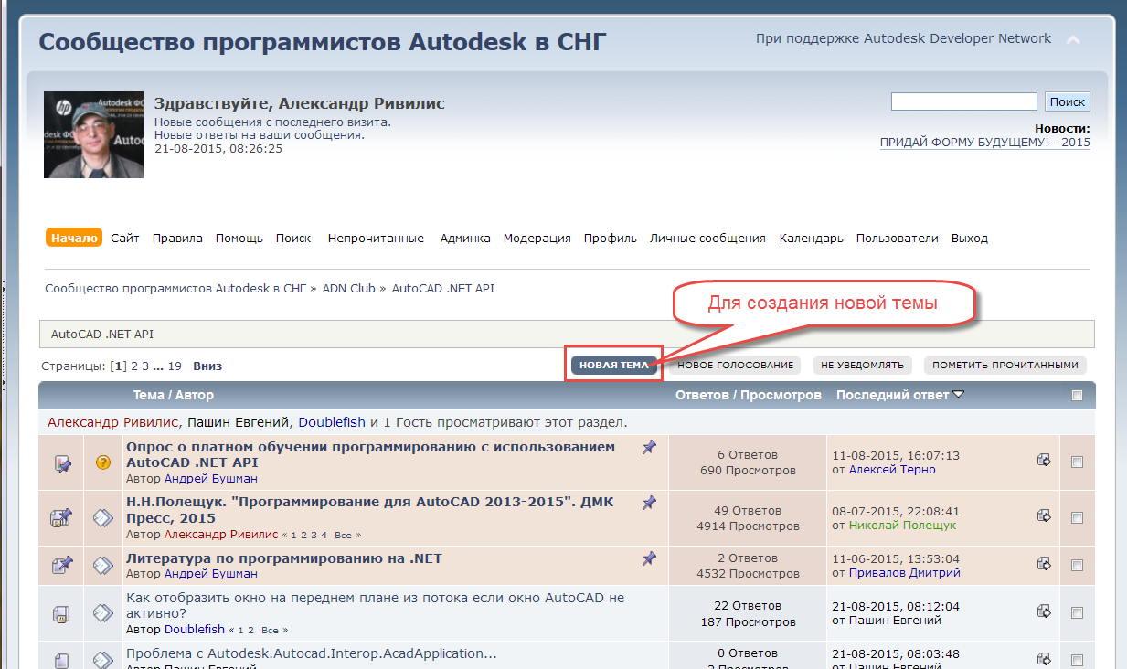The width and height of the screenshot is (1127, 669).
Task: Select the Литература по программированию checkbox
Action: (x=1077, y=567)
